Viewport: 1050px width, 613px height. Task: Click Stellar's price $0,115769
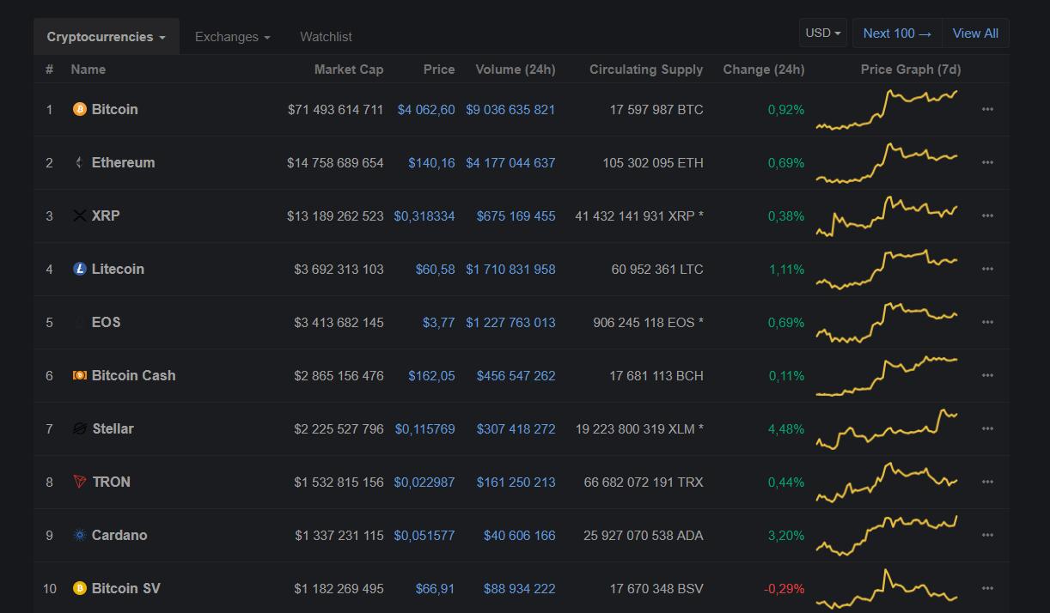(x=425, y=428)
